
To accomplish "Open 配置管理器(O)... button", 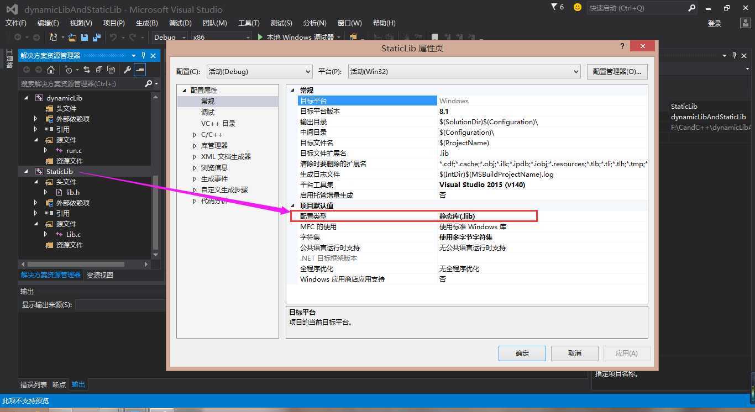I will 617,71.
